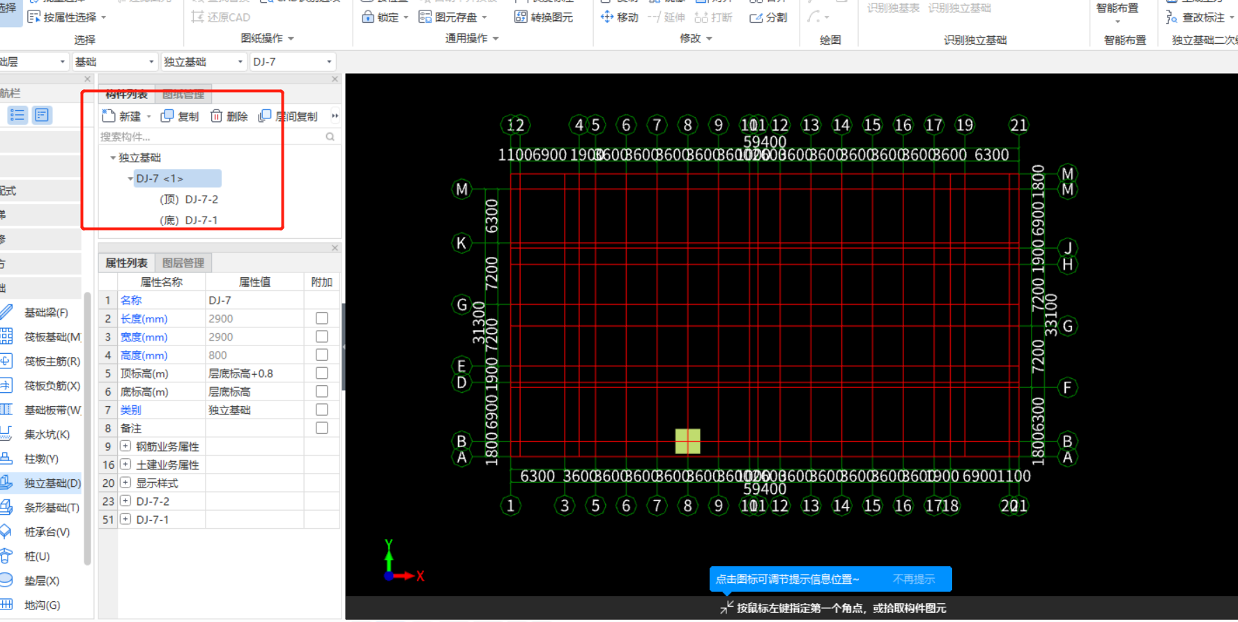The width and height of the screenshot is (1238, 622).
Task: Open the 新建 dropdown arrow
Action: (148, 116)
